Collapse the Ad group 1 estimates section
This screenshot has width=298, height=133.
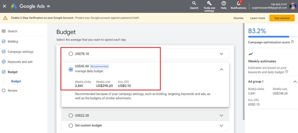tap(295, 82)
